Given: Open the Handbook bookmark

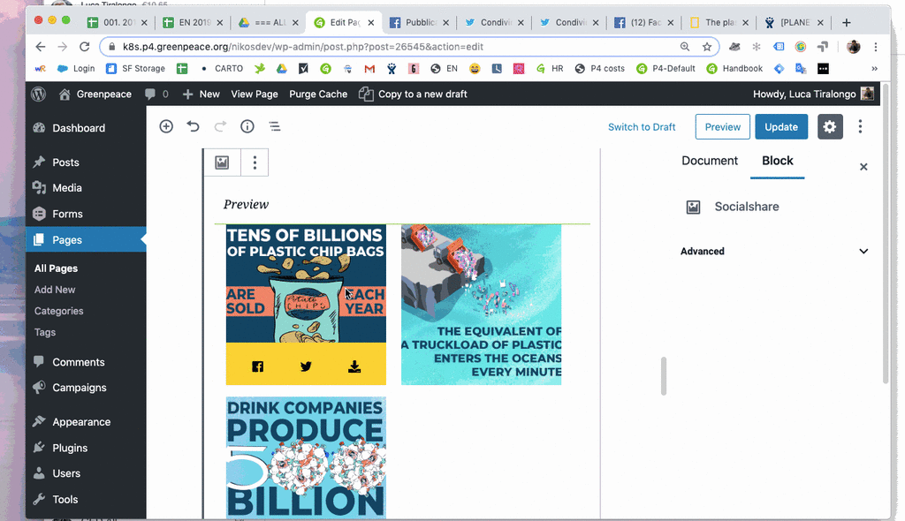Looking at the screenshot, I should coord(734,69).
